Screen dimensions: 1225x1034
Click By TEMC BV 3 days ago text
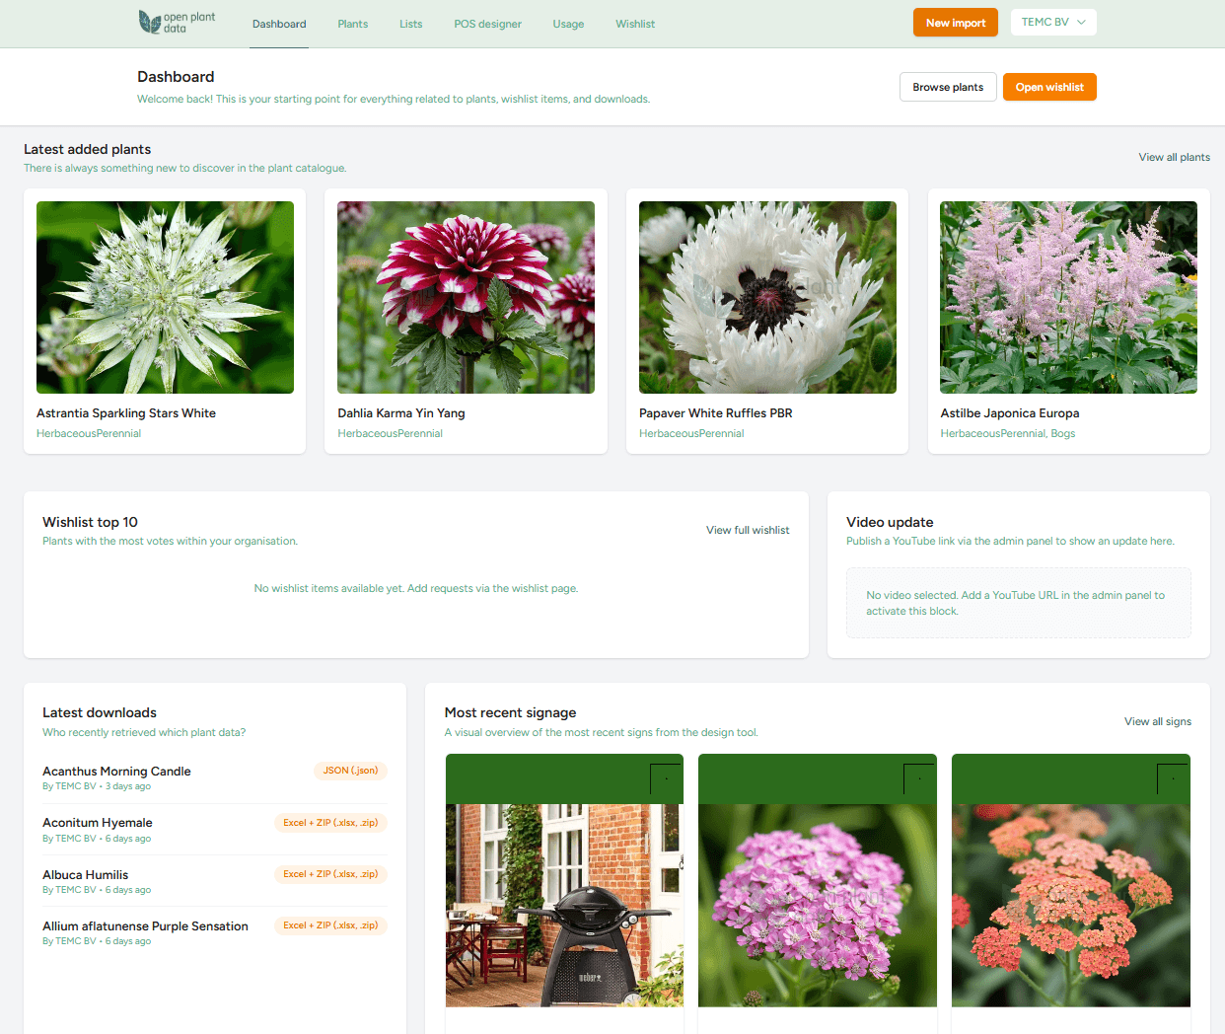pos(97,786)
